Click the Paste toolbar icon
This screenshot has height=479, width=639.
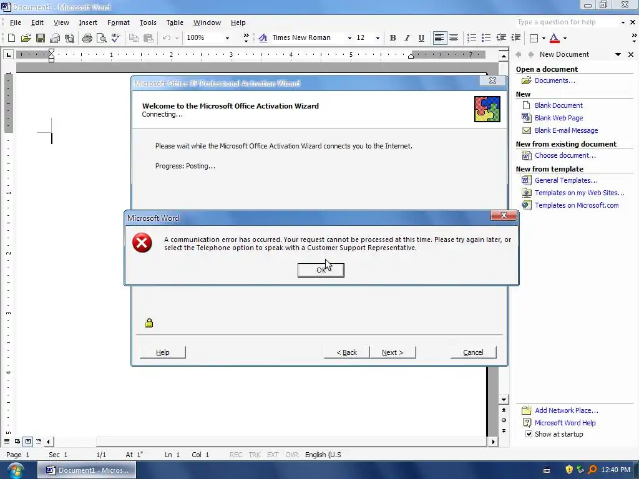pyautogui.click(x=149, y=38)
